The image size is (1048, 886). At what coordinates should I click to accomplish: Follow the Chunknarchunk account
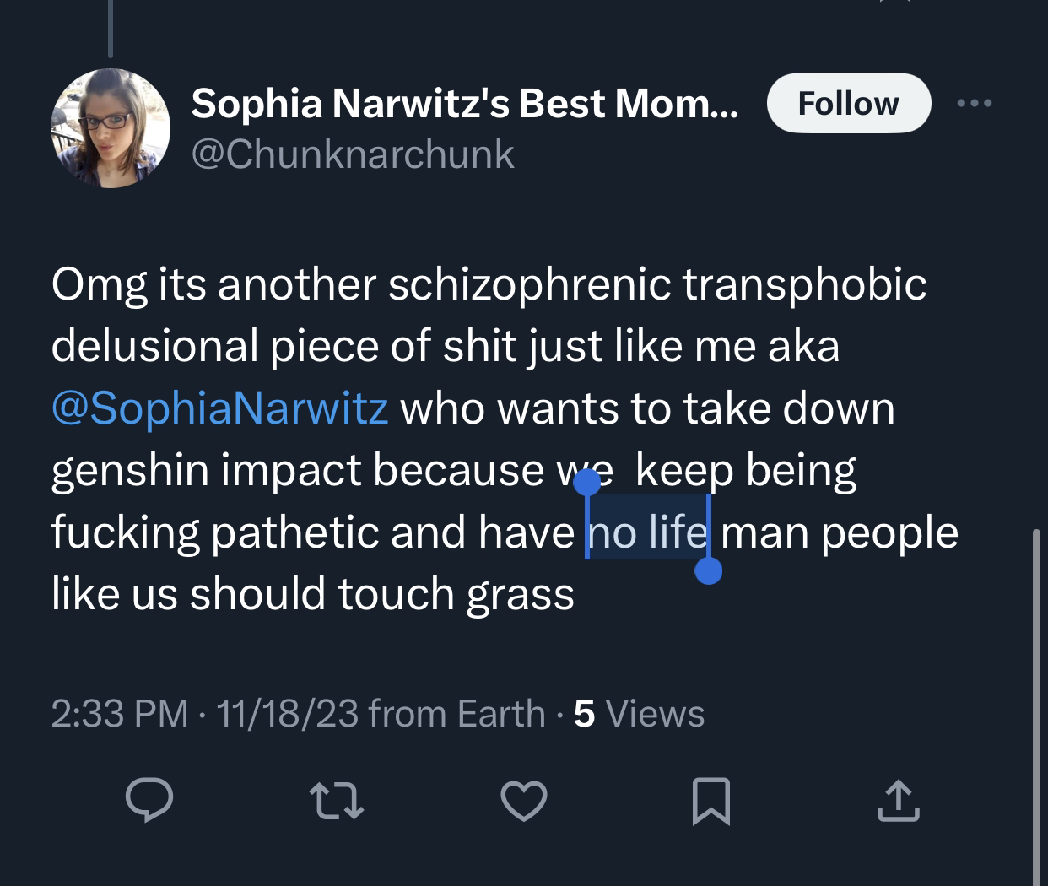pyautogui.click(x=848, y=103)
